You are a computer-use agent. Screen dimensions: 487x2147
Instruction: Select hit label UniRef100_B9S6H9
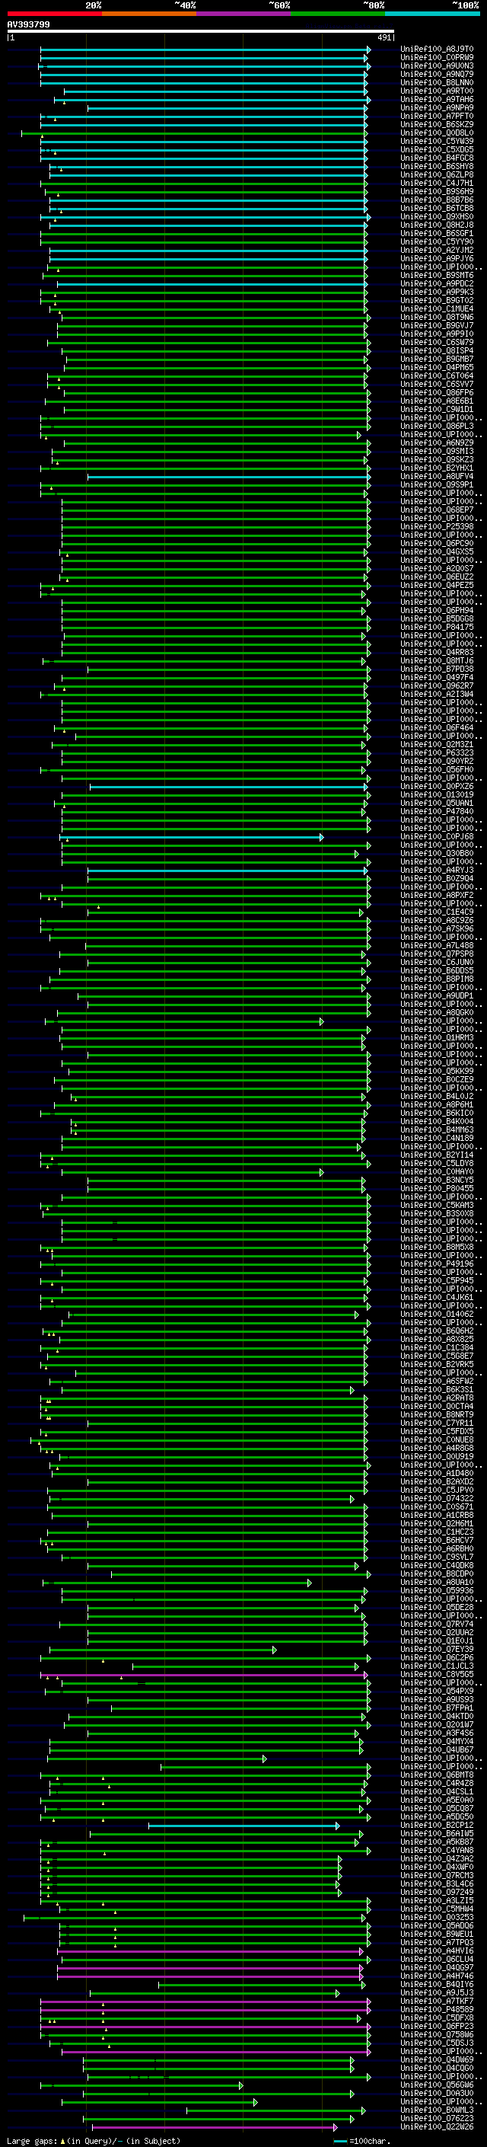437,191
